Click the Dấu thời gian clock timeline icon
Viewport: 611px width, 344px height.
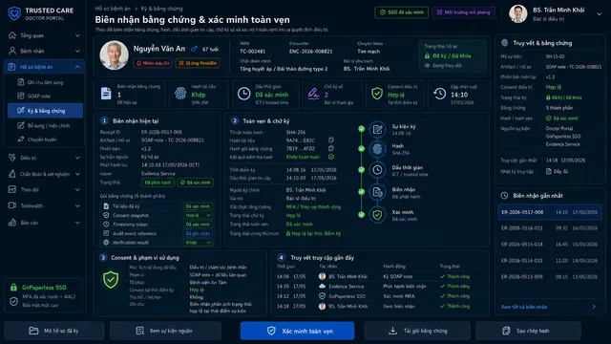[377, 170]
